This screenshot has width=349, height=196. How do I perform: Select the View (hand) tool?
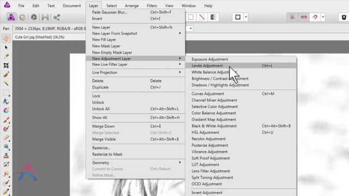click(x=6, y=38)
